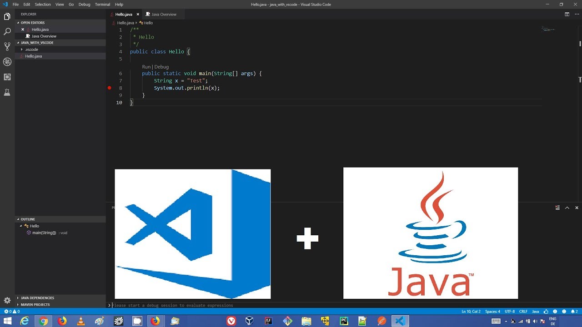This screenshot has width=582, height=327.
Task: Open the View menu
Action: [60, 5]
